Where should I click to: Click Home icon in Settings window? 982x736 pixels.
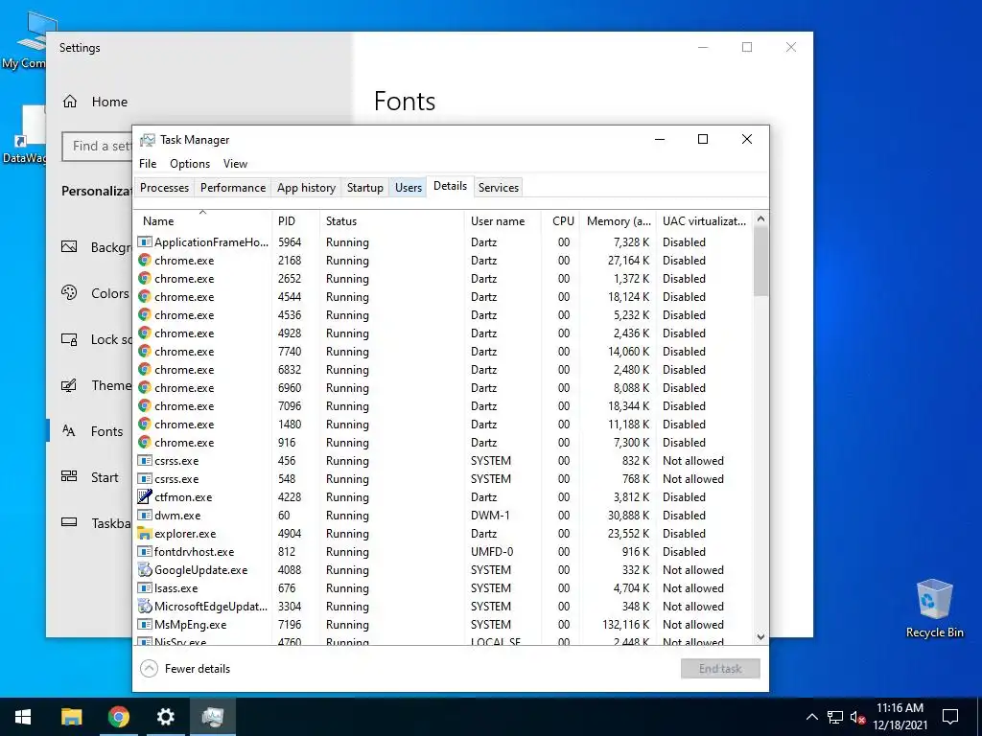(69, 102)
